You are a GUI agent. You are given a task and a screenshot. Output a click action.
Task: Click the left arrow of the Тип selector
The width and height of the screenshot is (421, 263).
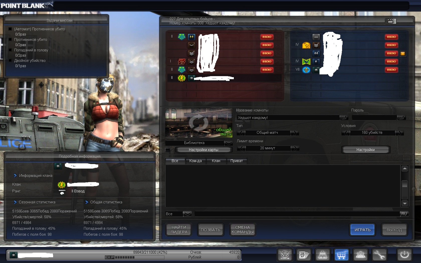coord(241,133)
